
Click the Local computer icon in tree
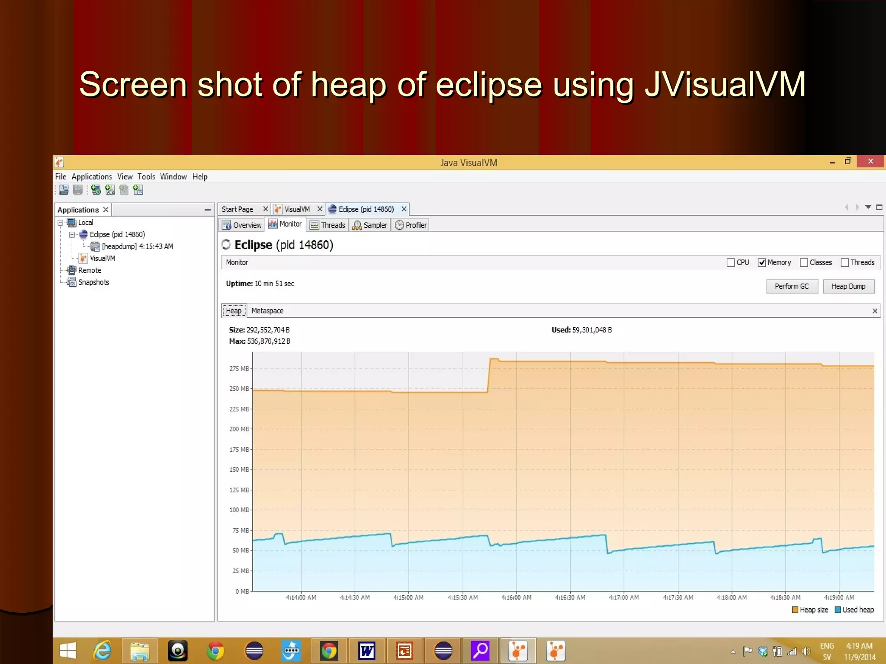pyautogui.click(x=72, y=223)
